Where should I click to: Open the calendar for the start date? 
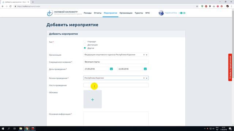[x=111, y=69]
